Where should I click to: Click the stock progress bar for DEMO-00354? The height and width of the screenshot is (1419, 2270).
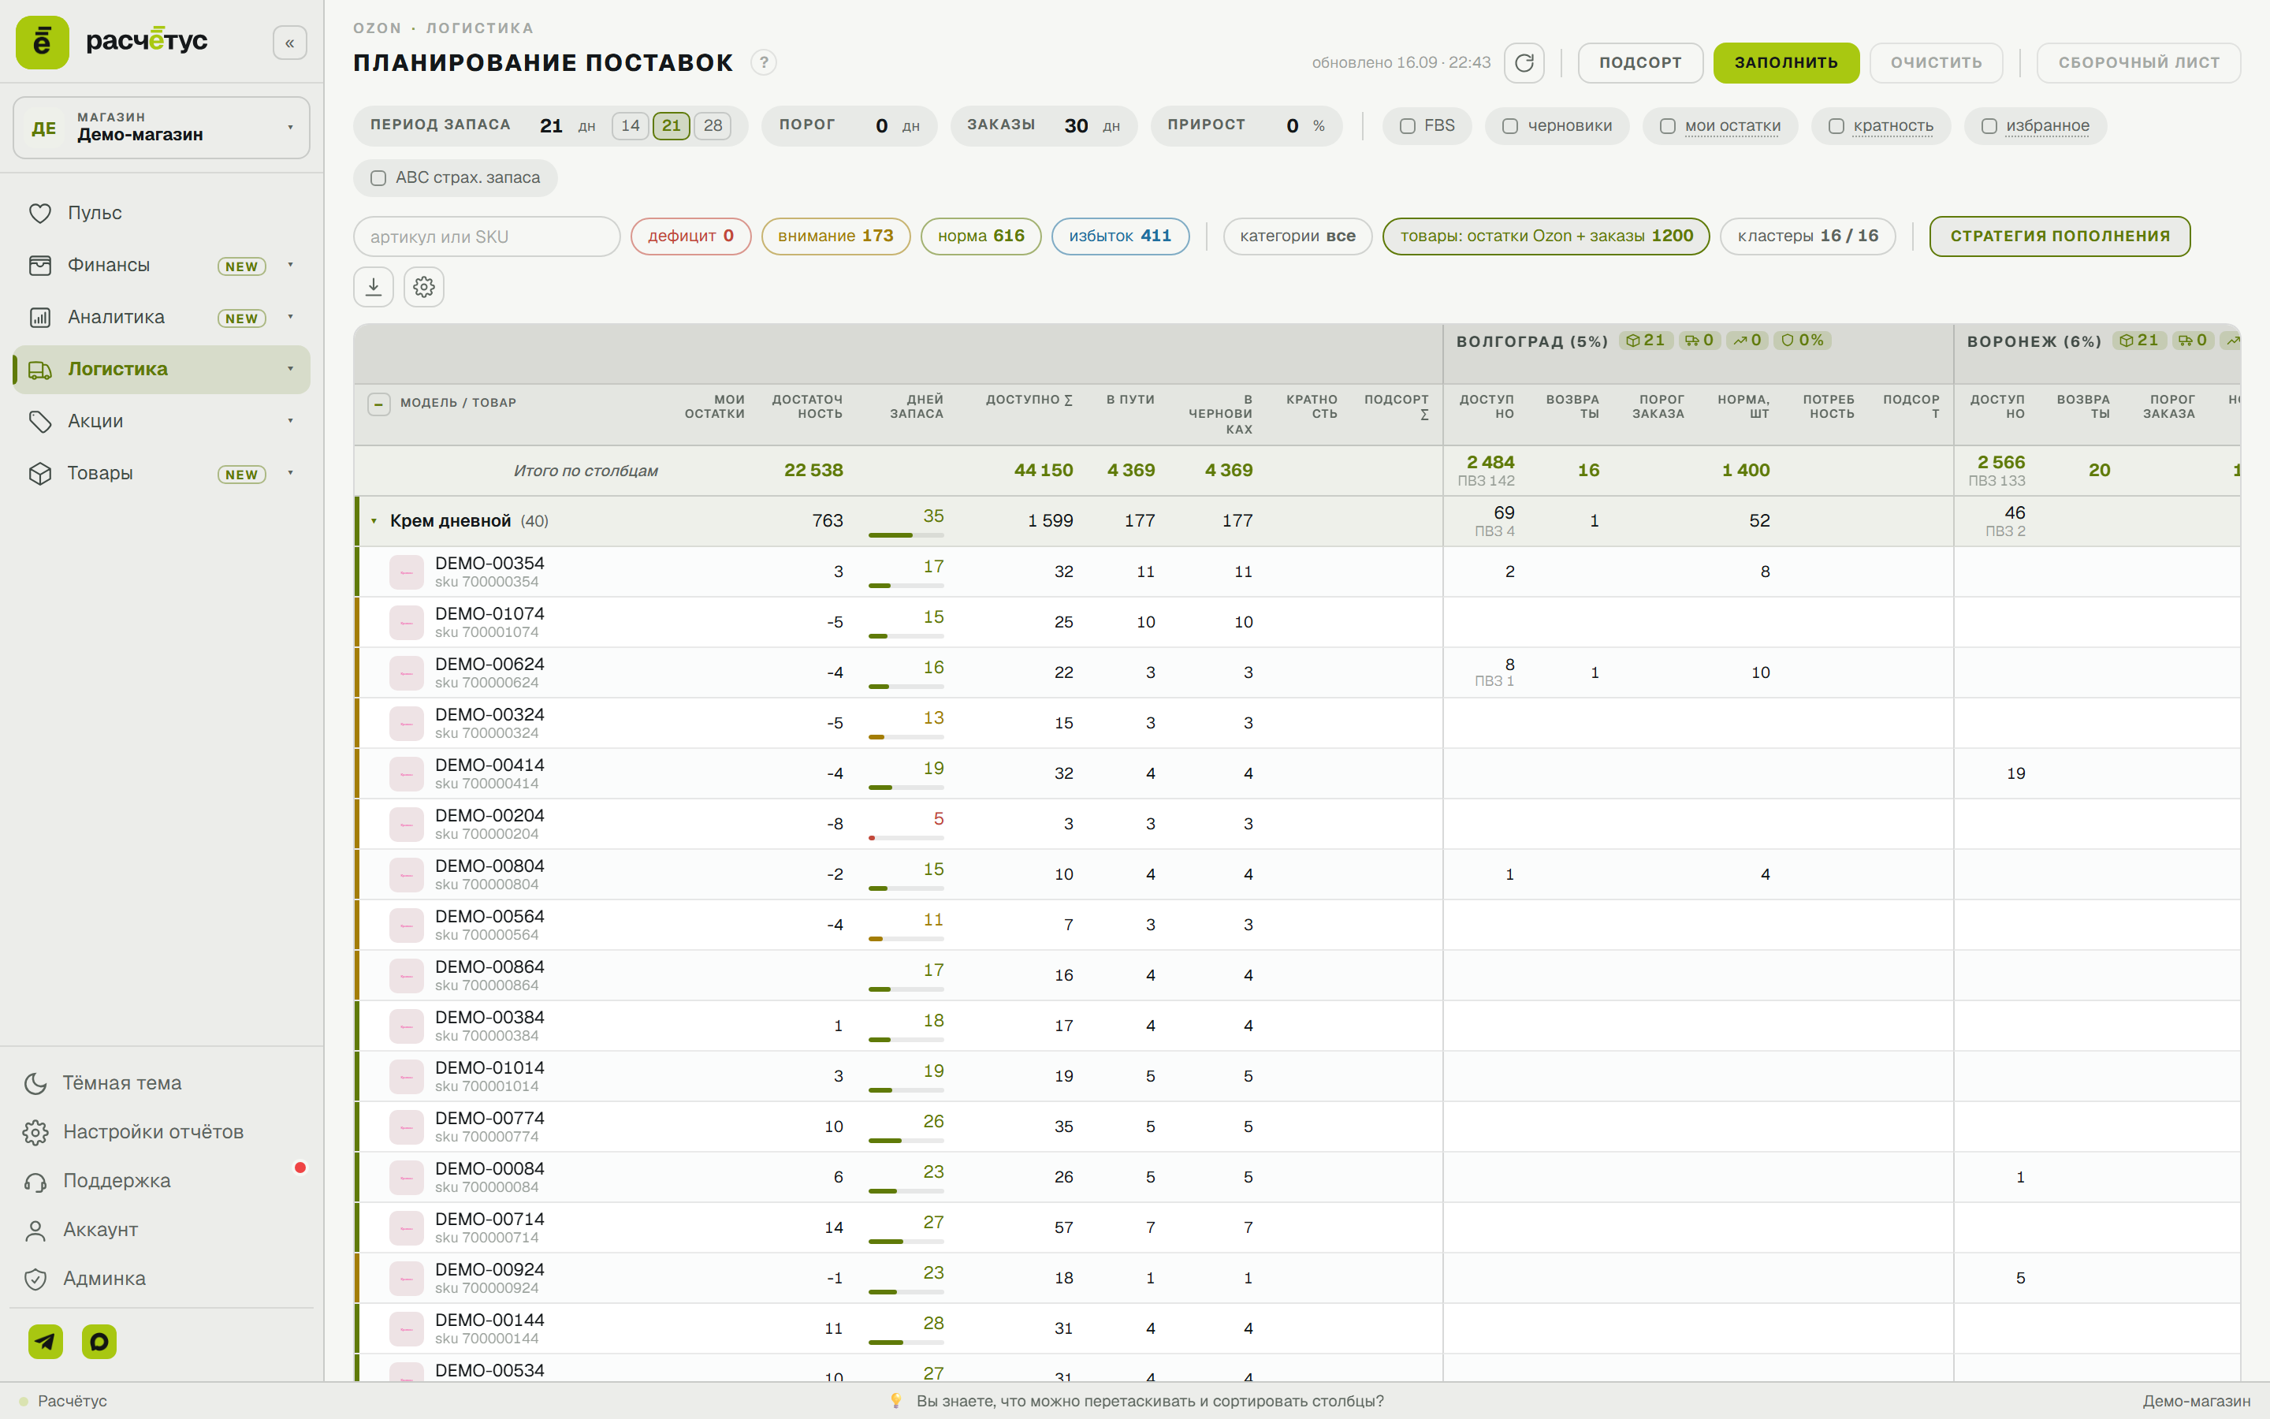(x=905, y=586)
